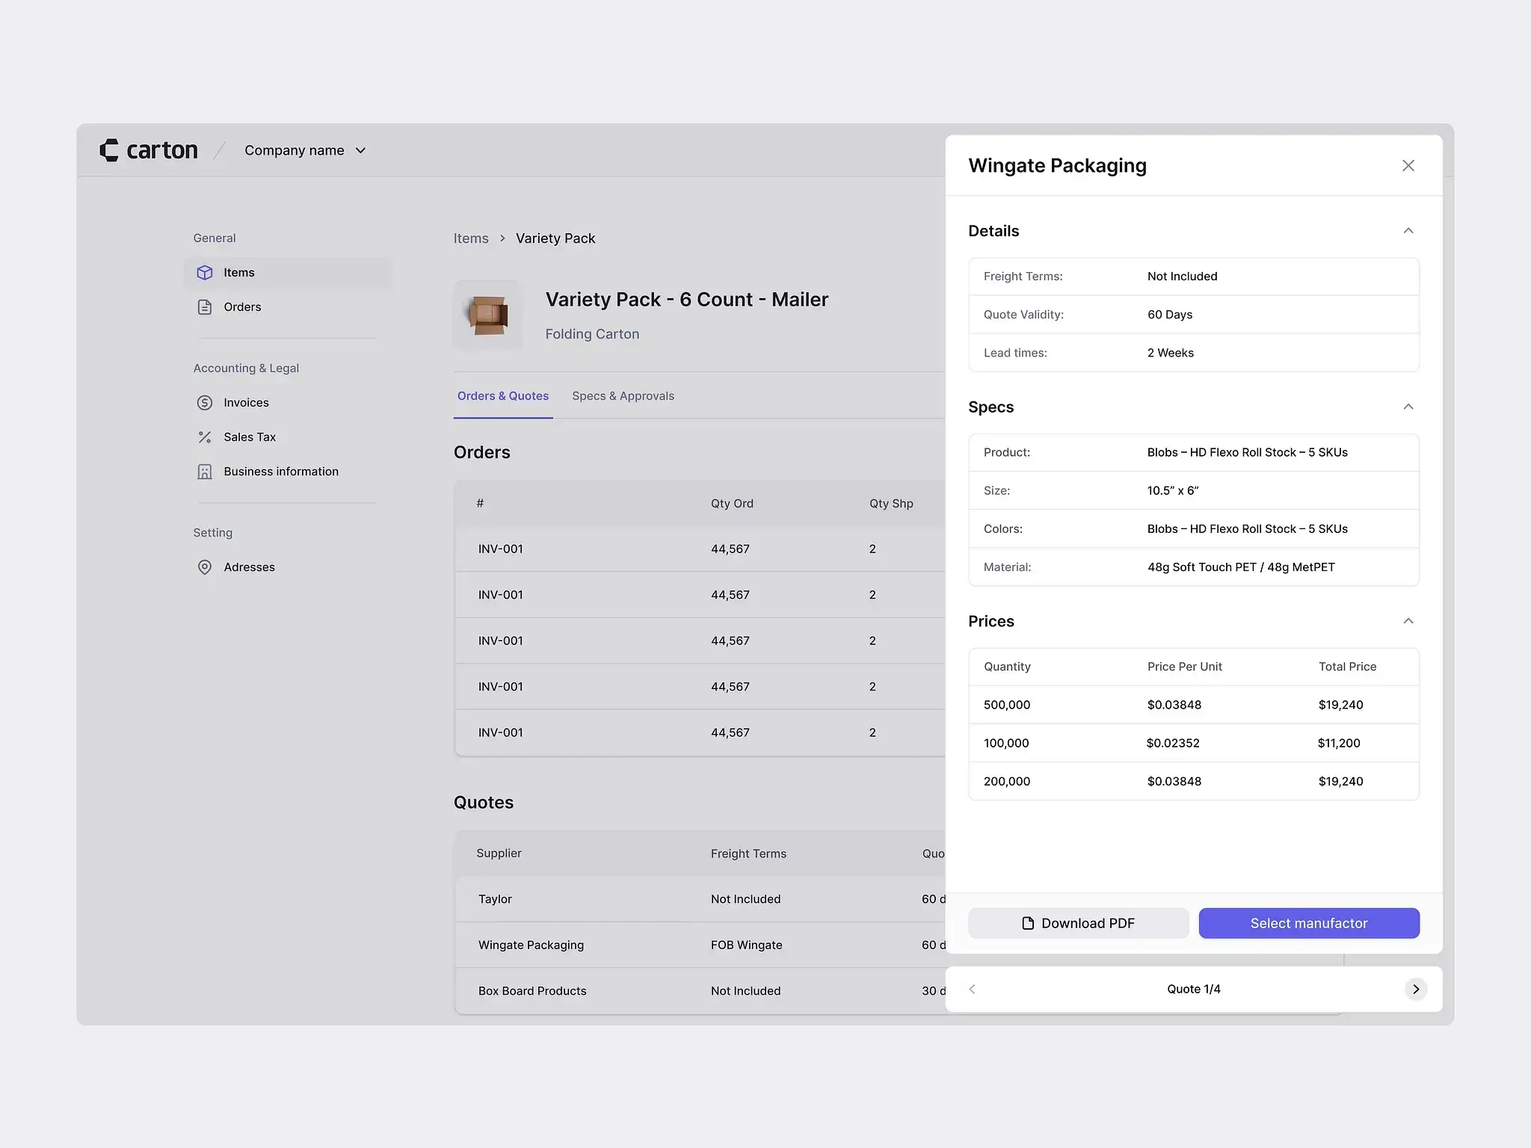Image resolution: width=1531 pixels, height=1148 pixels.
Task: Collapse the Prices section
Action: pyautogui.click(x=1408, y=621)
